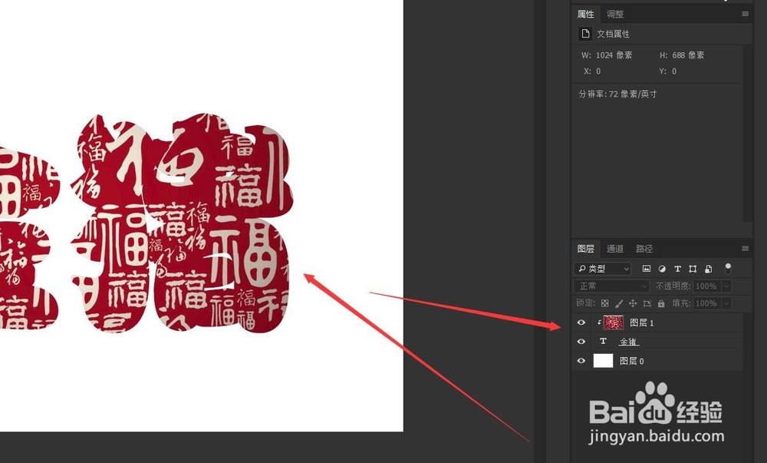Switch to the 通道 channels tab
767x463 pixels.
tap(615, 249)
